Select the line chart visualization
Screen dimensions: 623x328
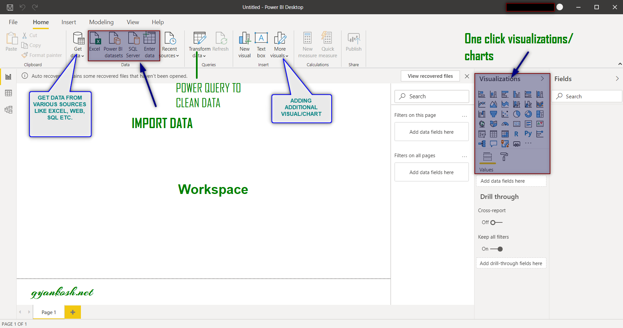(x=482, y=104)
